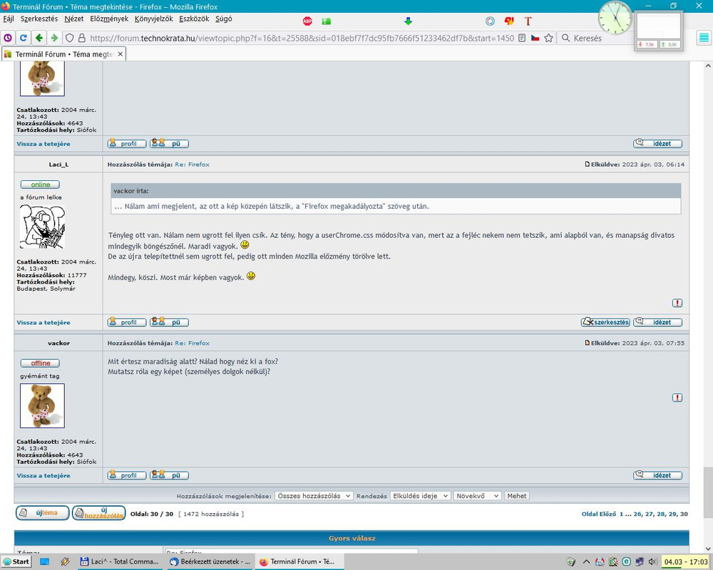Open the volume speaker tray icon
This screenshot has height=570, width=713.
pyautogui.click(x=652, y=561)
